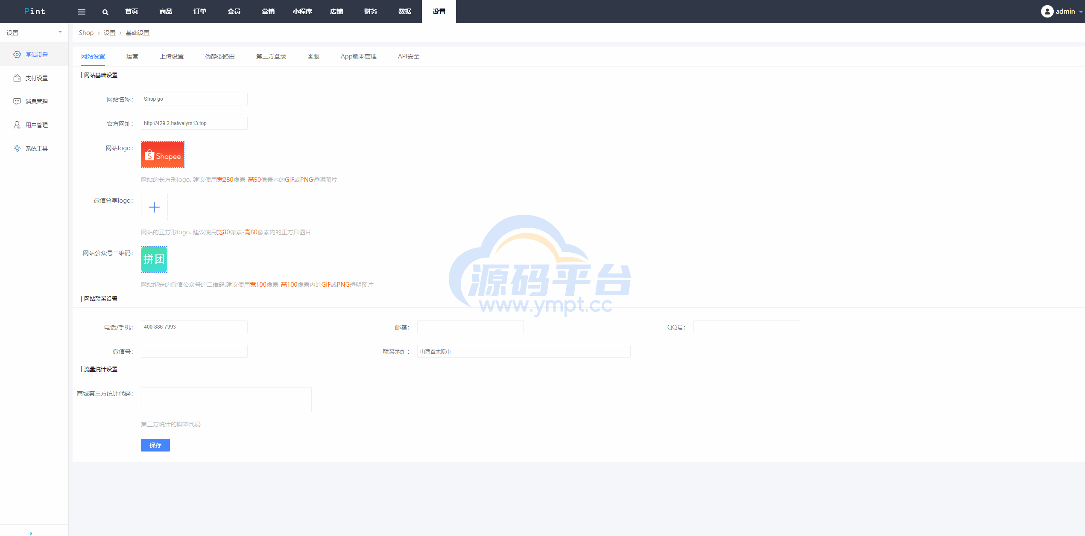
Task: Switch to the App版本管理 tab
Action: tap(359, 56)
